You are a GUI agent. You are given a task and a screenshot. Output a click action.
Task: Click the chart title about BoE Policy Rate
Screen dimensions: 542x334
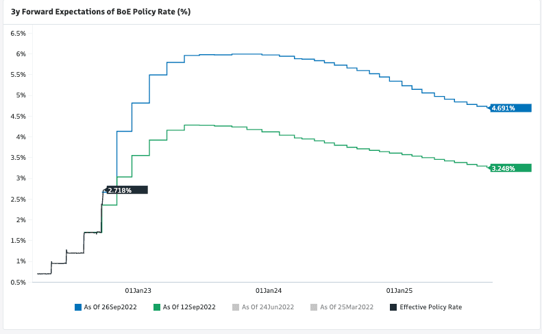pos(101,12)
